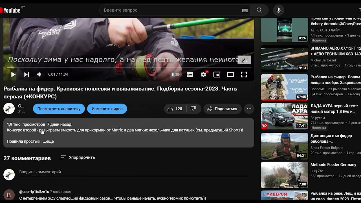Open the on-screen keyboard icon

pyautogui.click(x=245, y=10)
